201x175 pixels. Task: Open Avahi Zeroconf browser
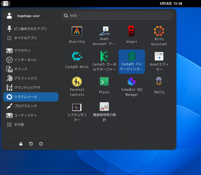[104, 35]
